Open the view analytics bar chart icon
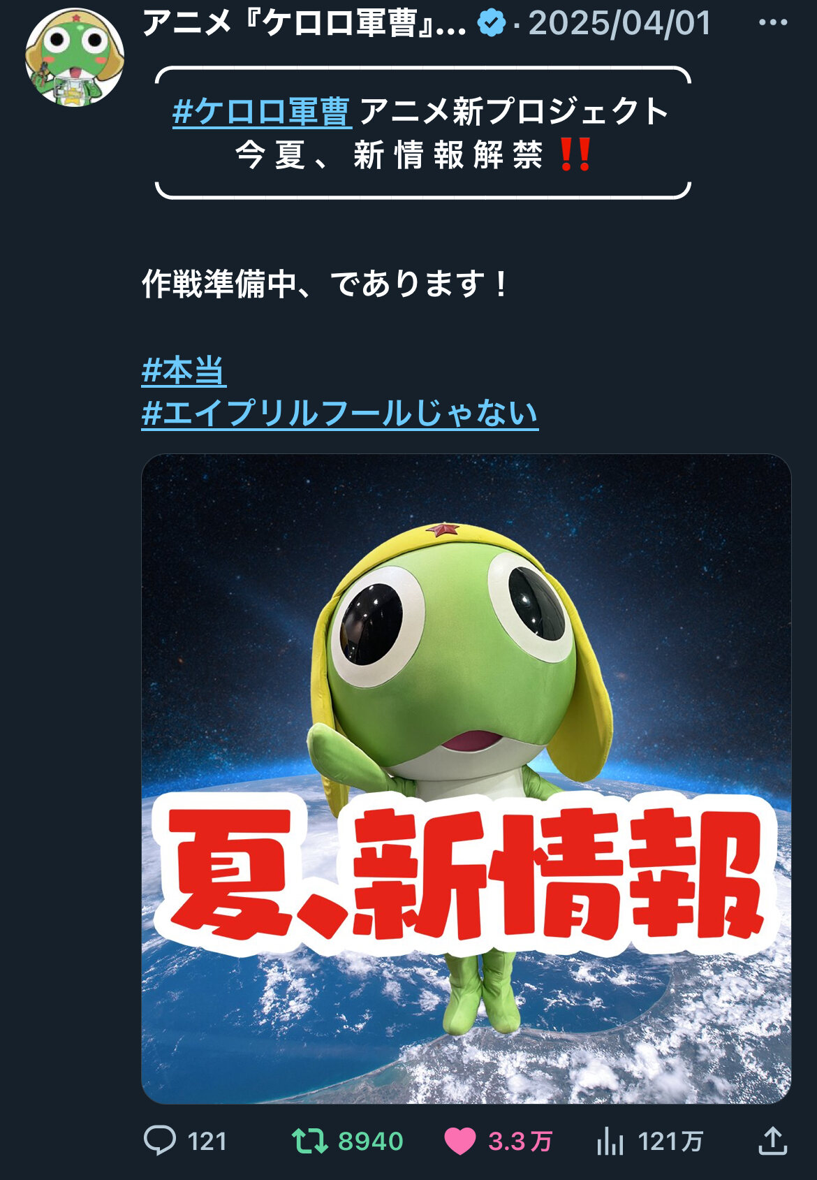This screenshot has width=817, height=1180. (x=610, y=1141)
